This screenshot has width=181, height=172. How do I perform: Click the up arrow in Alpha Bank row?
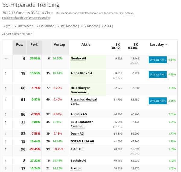[x=5, y=73]
